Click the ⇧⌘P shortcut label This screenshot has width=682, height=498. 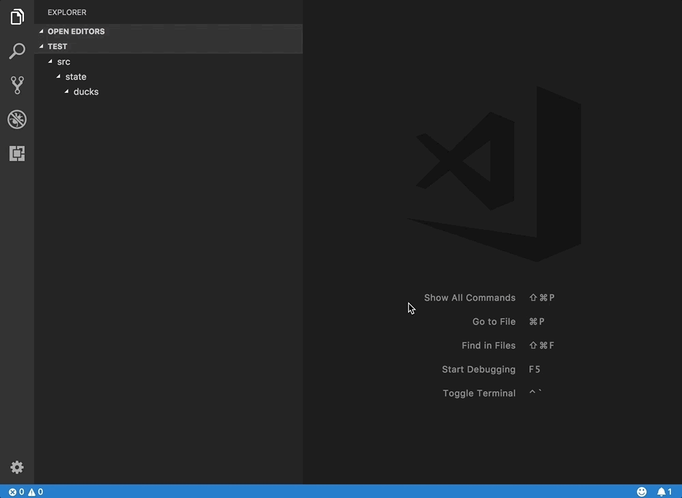point(542,297)
